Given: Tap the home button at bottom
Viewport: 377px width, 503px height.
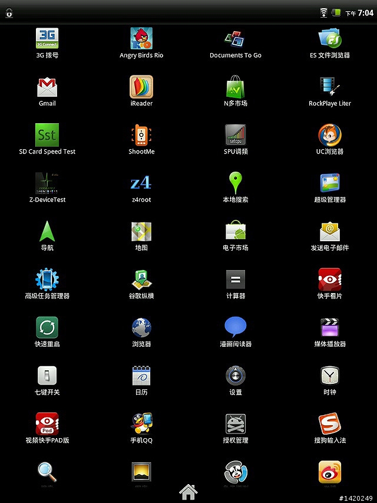Looking at the screenshot, I should tap(188, 492).
